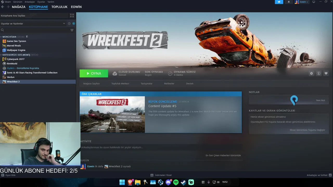
Task: Click Oyun Ekle add game
Action: 9,175
